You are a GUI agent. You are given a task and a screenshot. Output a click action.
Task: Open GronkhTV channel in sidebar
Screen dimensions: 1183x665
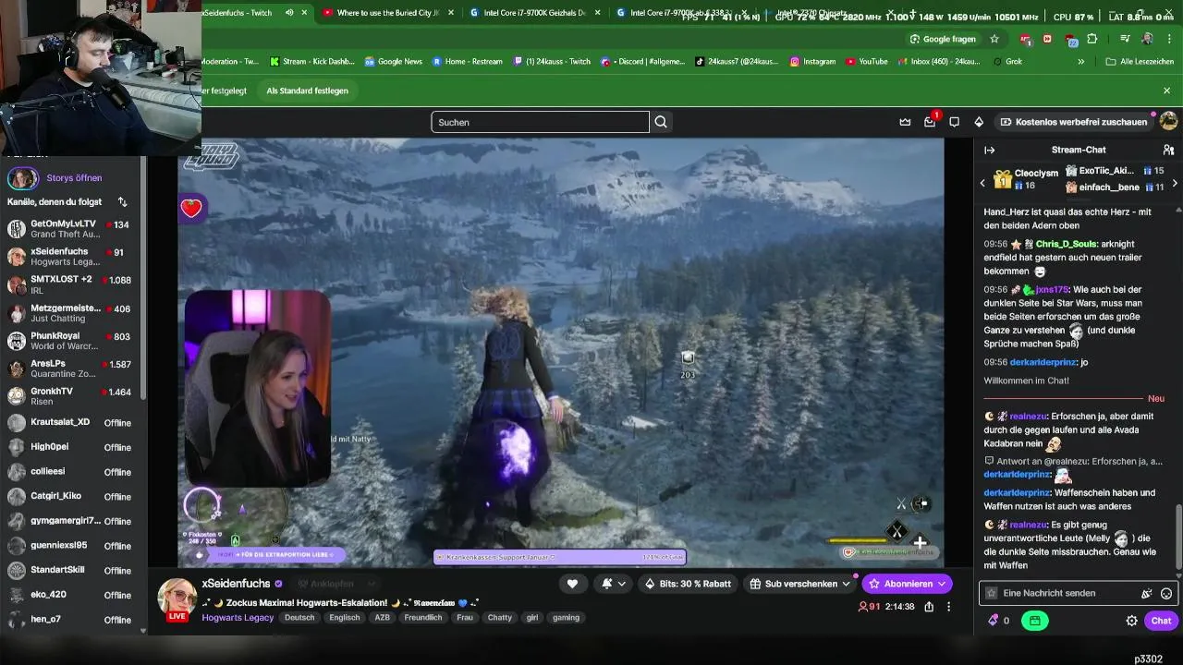coord(72,397)
